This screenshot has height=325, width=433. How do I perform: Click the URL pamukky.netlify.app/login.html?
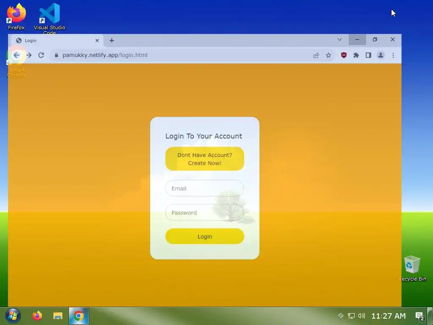[105, 55]
